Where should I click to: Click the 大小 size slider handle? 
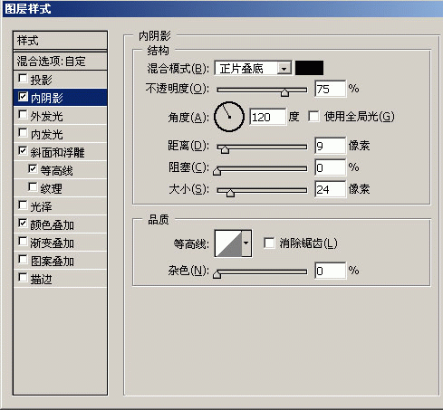230,193
